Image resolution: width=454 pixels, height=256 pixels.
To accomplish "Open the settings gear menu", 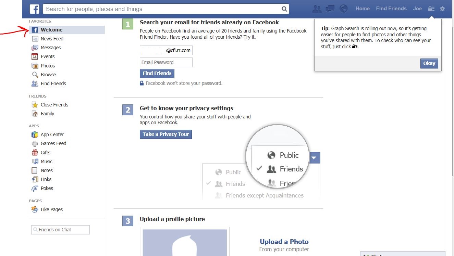I will (x=442, y=9).
